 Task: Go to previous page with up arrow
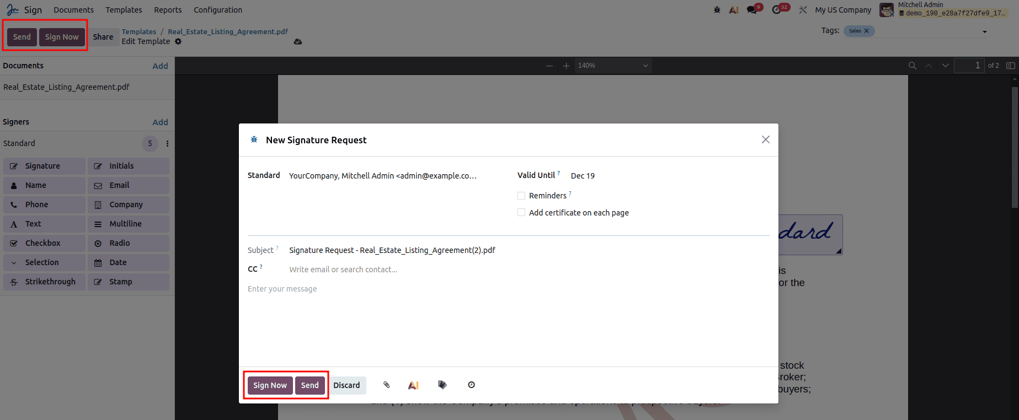(929, 66)
